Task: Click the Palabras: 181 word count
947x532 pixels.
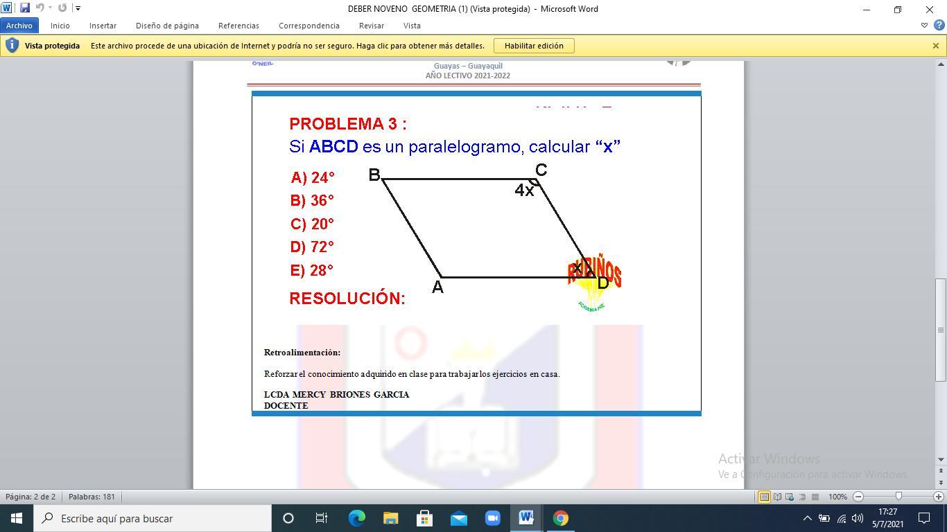Action: 92,497
